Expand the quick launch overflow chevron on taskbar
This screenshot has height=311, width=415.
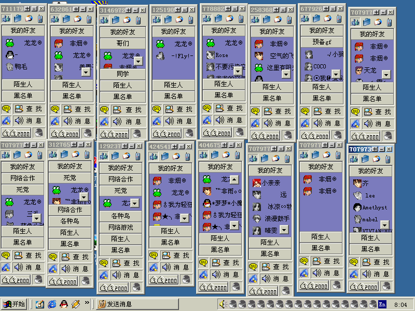(87, 303)
